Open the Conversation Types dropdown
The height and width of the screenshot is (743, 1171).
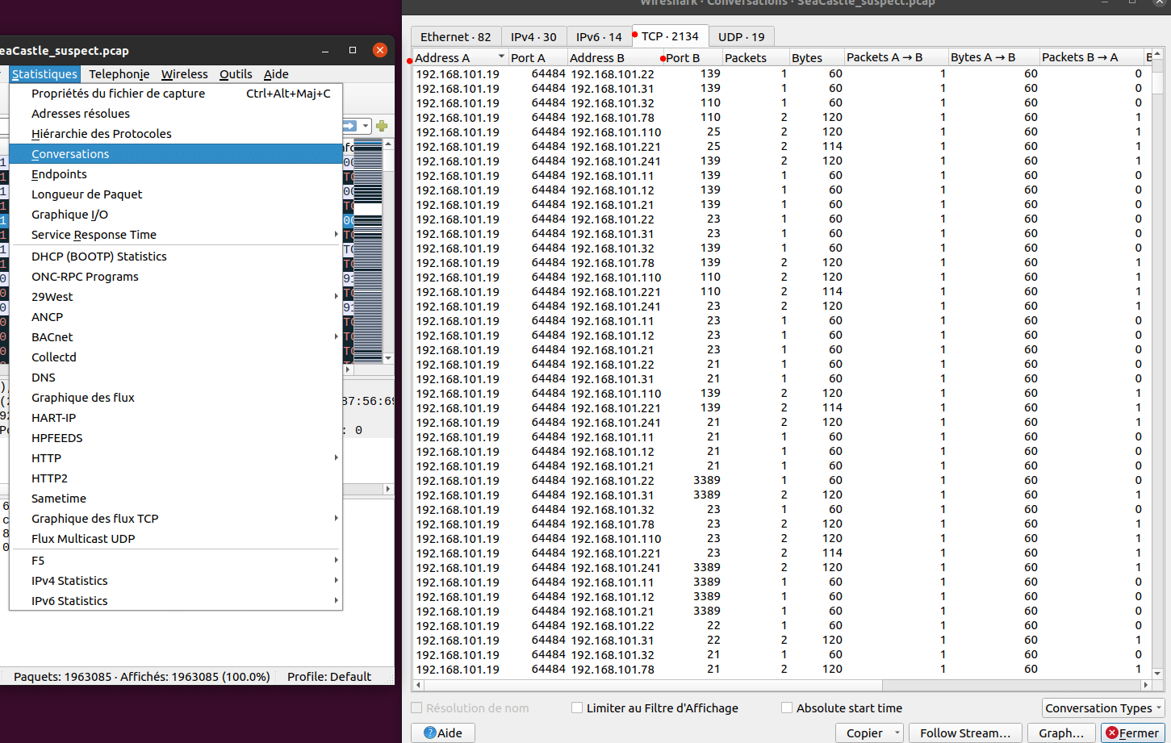(x=1102, y=708)
